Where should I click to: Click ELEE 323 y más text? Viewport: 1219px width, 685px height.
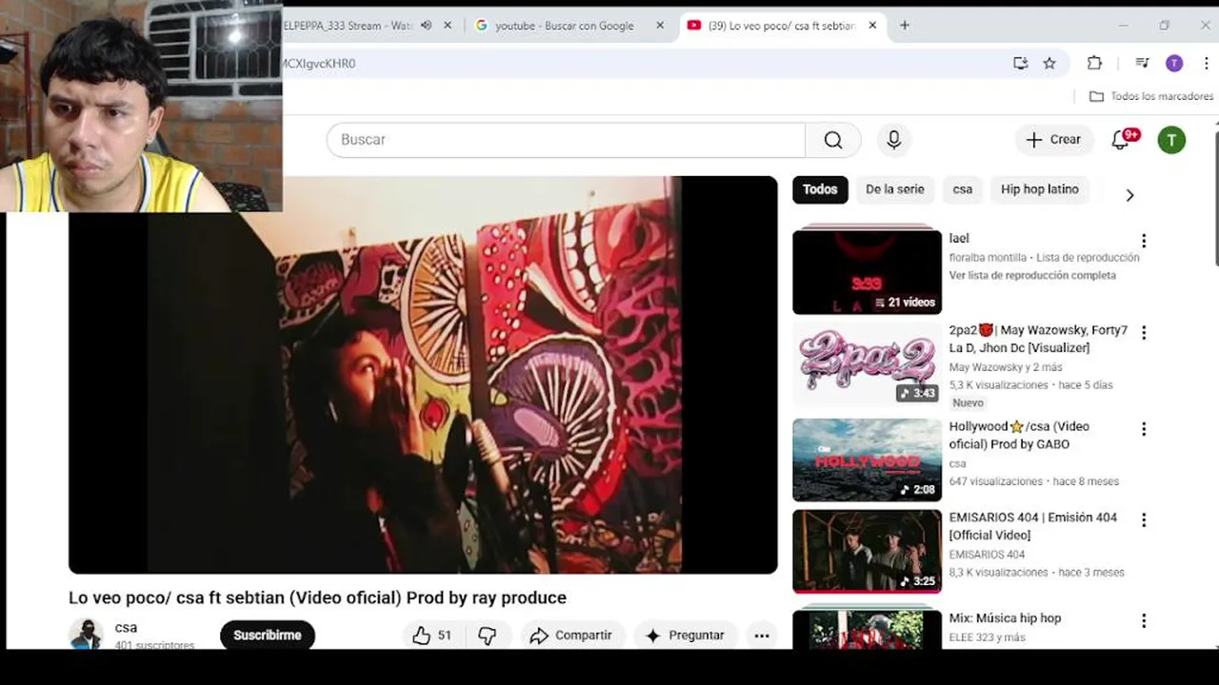click(x=988, y=637)
